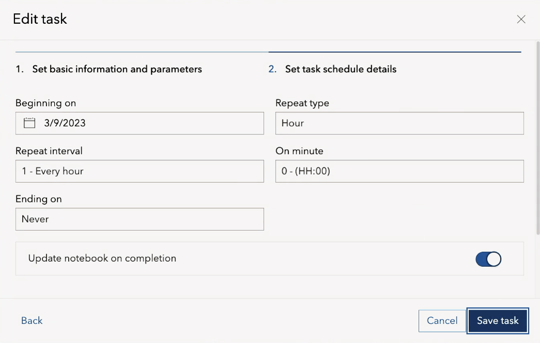The height and width of the screenshot is (343, 540).
Task: Click the dark progress line above step 2
Action: pyautogui.click(x=394, y=52)
